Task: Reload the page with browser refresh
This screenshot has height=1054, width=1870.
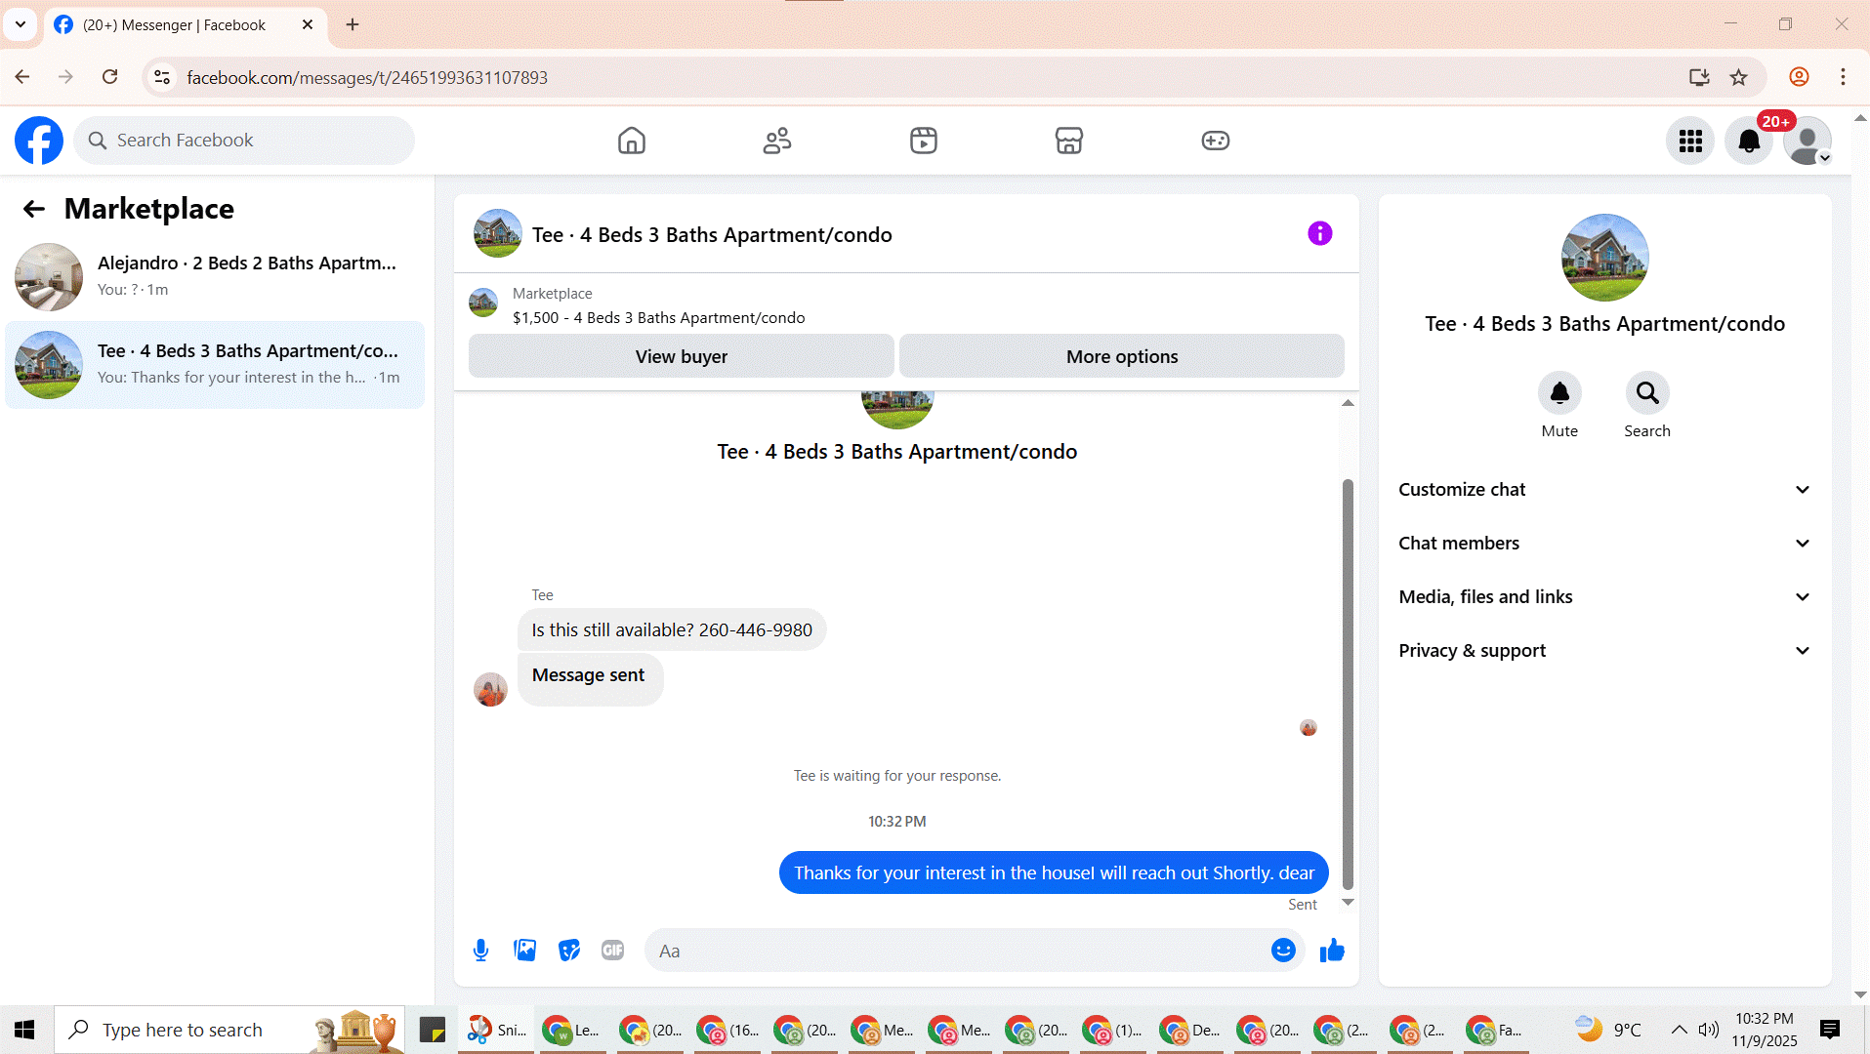Action: (110, 77)
